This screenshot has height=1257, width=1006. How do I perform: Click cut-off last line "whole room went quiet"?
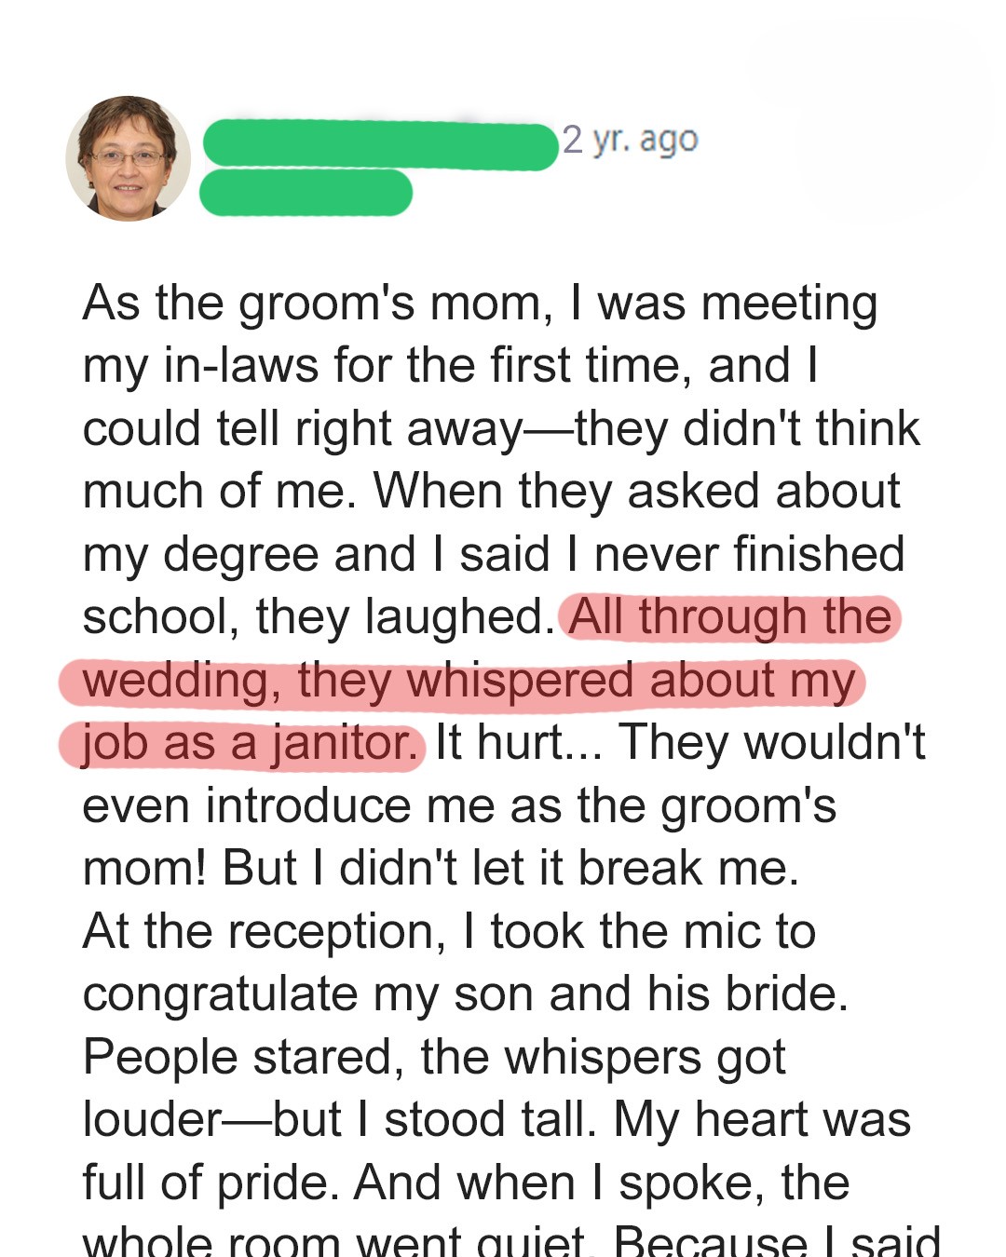(x=335, y=1242)
